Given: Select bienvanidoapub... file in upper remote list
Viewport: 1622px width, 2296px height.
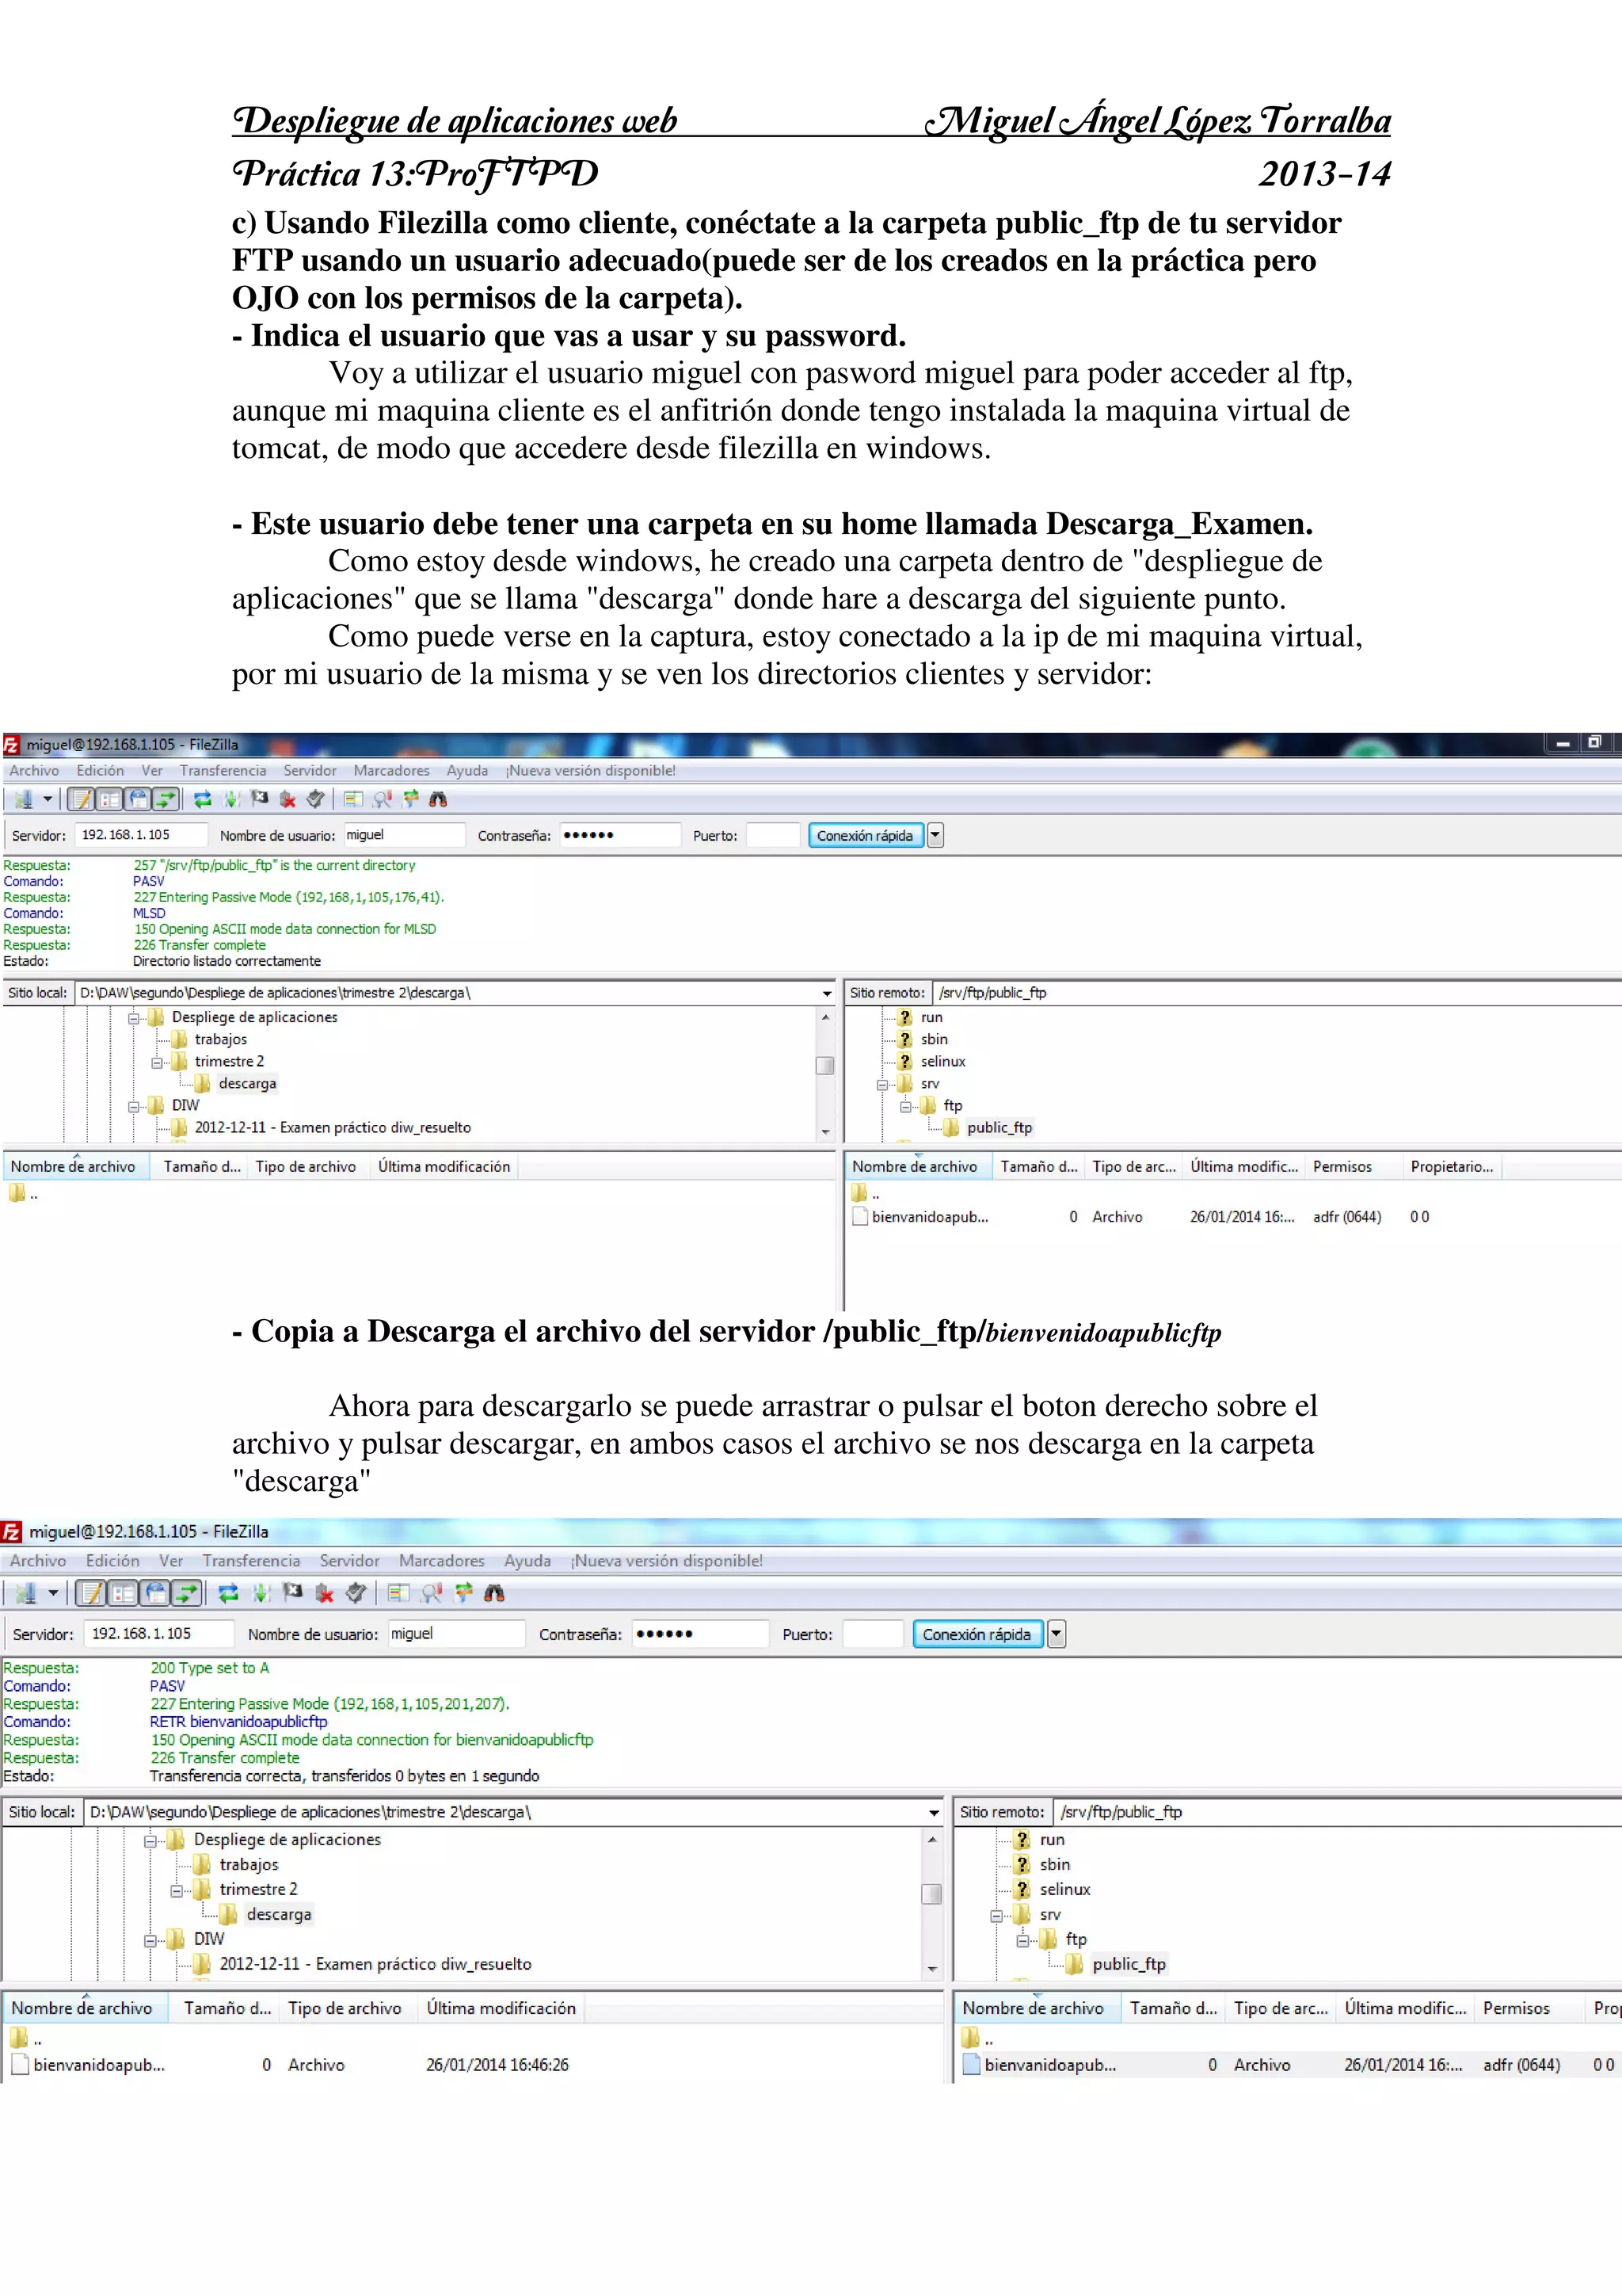Looking at the screenshot, I should pos(930,1217).
